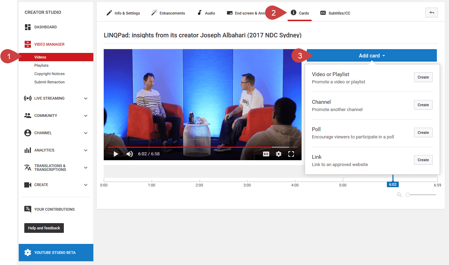The image size is (449, 265).
Task: Create a Poll card
Action: tap(423, 132)
